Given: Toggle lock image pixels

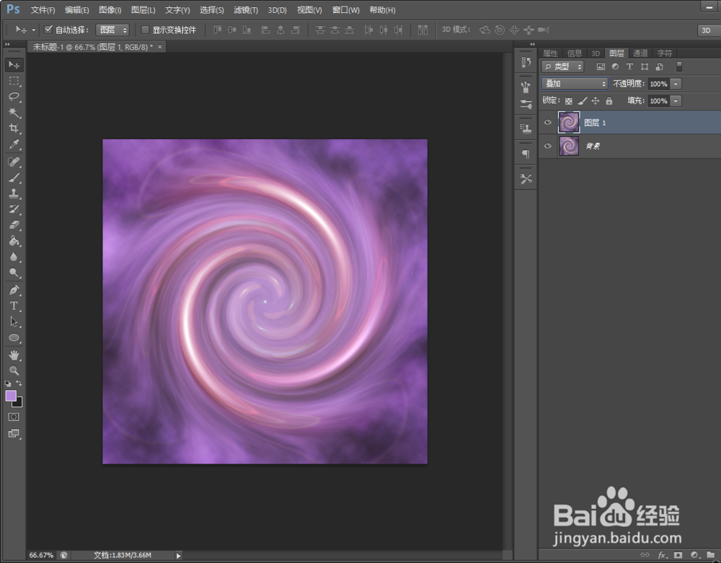Looking at the screenshot, I should (582, 101).
